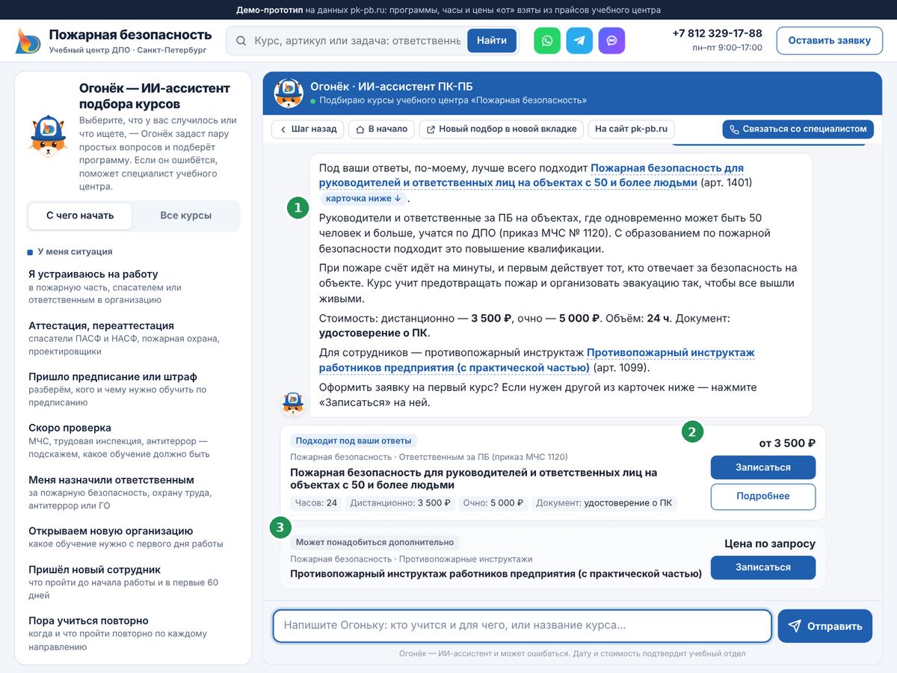Click «Может понадобиться дополнительно» badge

374,542
